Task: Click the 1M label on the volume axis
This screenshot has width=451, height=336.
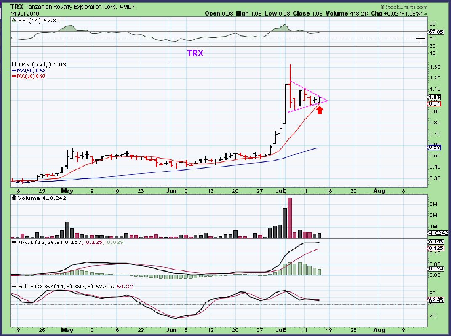Action: point(433,227)
